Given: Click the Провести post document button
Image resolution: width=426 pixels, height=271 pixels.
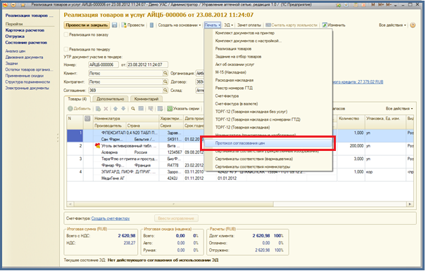Looking at the screenshot, I should click(x=133, y=25).
